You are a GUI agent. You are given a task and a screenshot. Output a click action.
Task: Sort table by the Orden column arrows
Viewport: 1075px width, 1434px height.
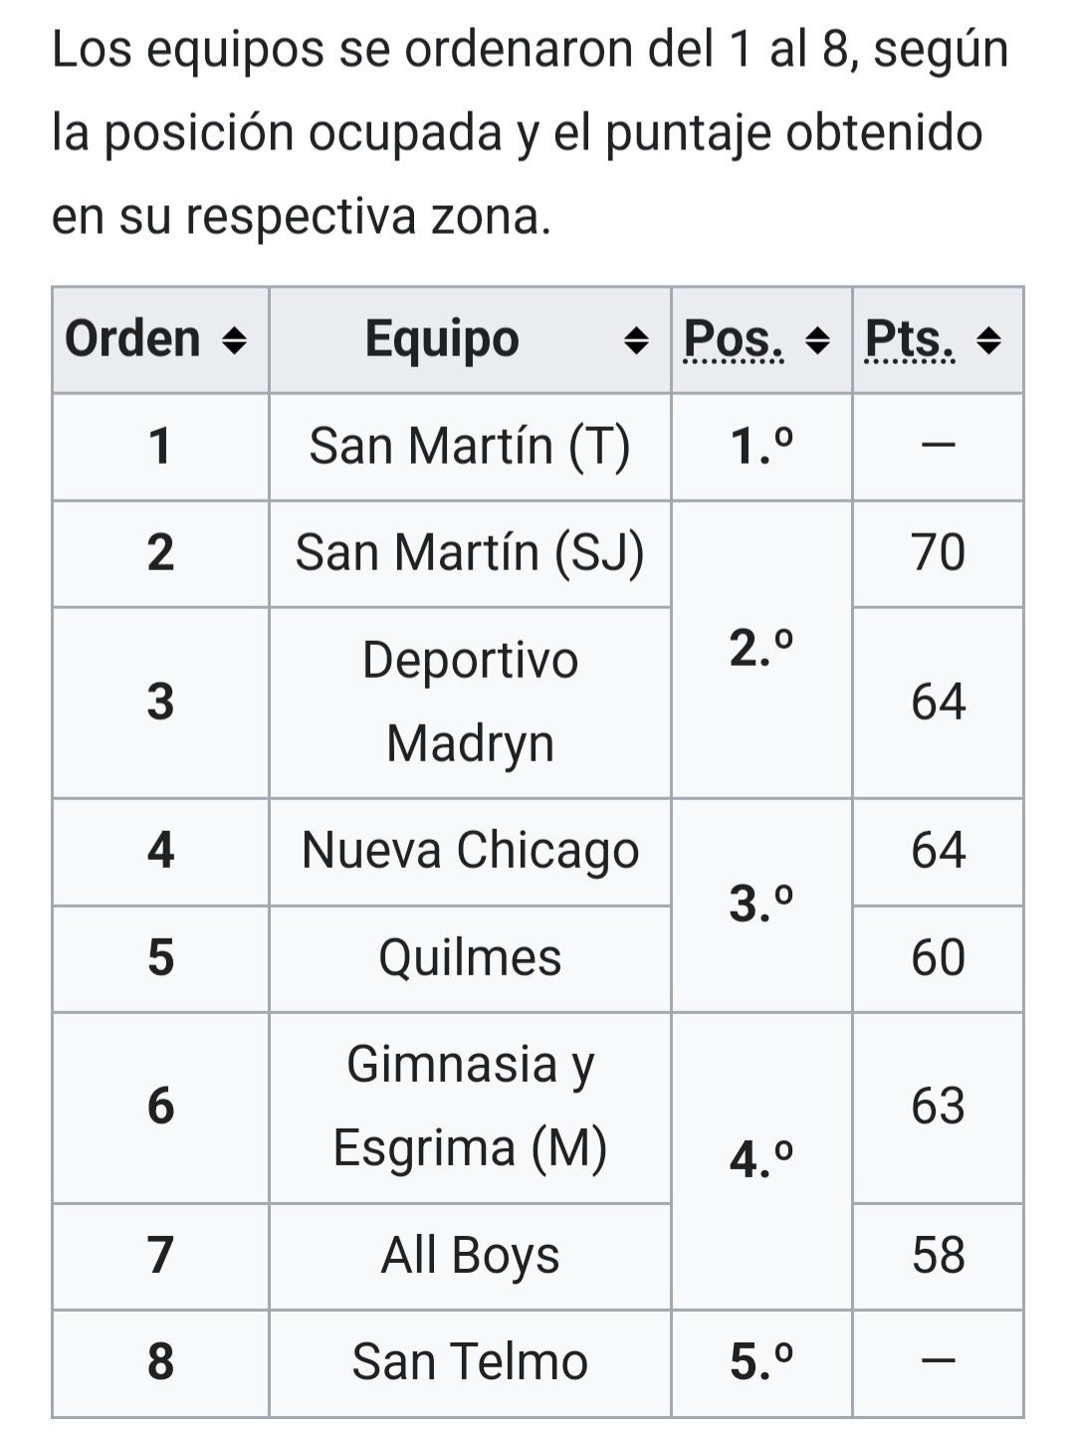(233, 342)
